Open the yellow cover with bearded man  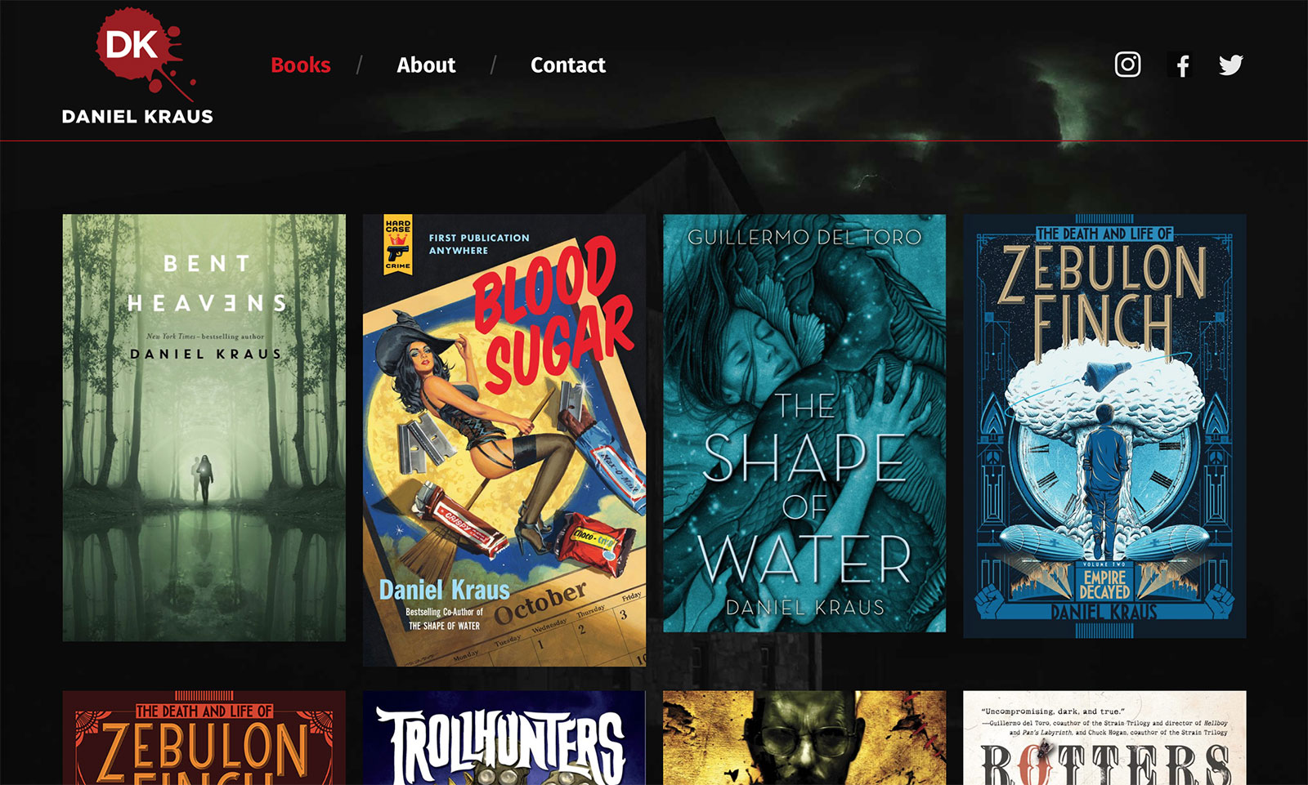tap(804, 738)
